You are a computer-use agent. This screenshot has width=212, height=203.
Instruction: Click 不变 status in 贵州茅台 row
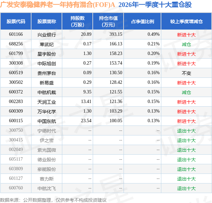point(186,73)
